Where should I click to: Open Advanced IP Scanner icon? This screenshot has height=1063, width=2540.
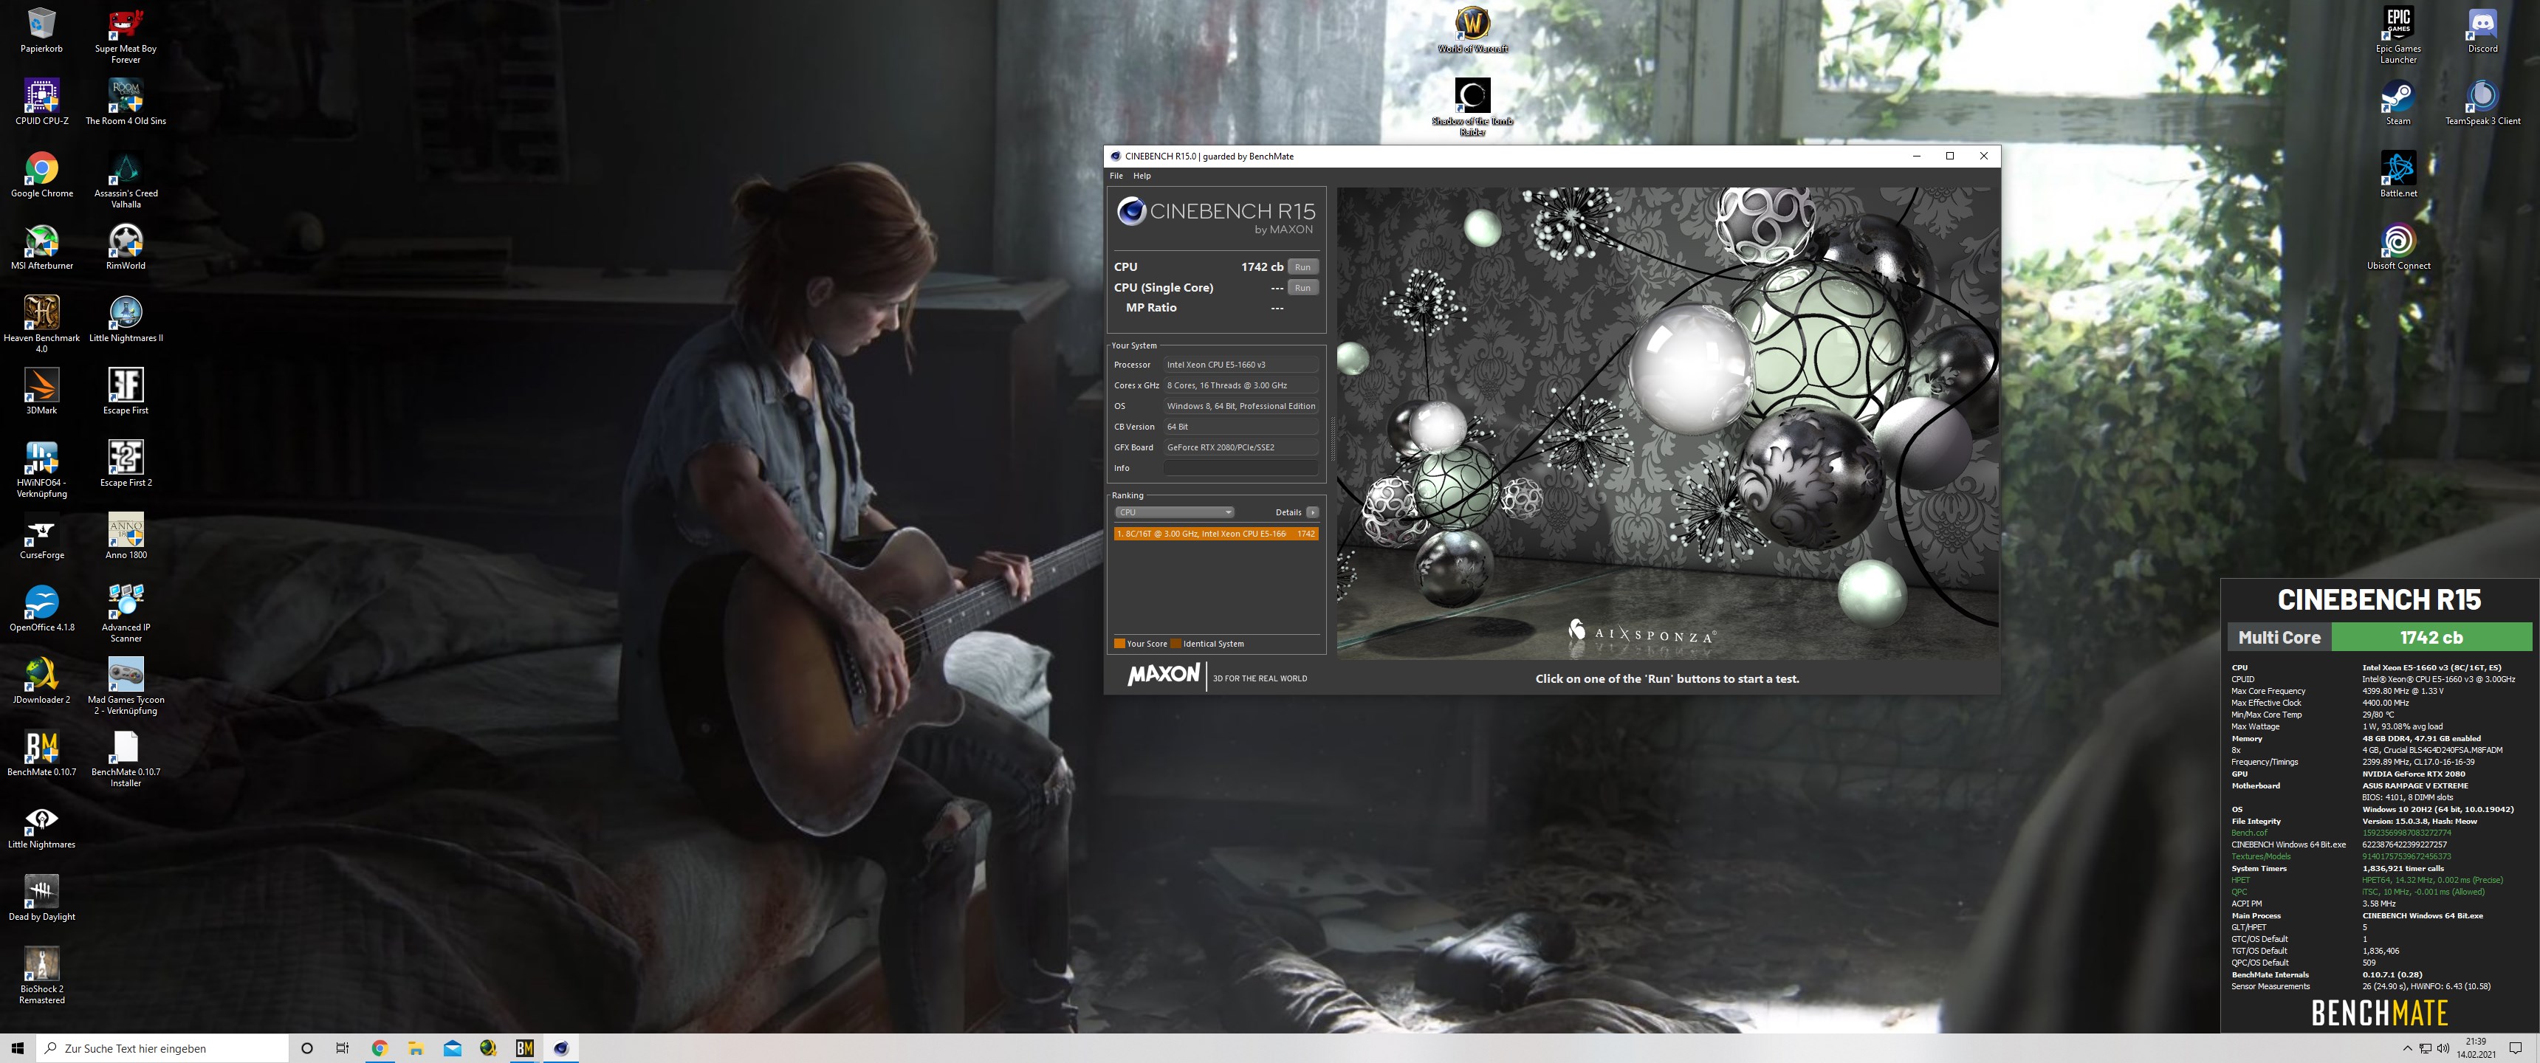[126, 613]
